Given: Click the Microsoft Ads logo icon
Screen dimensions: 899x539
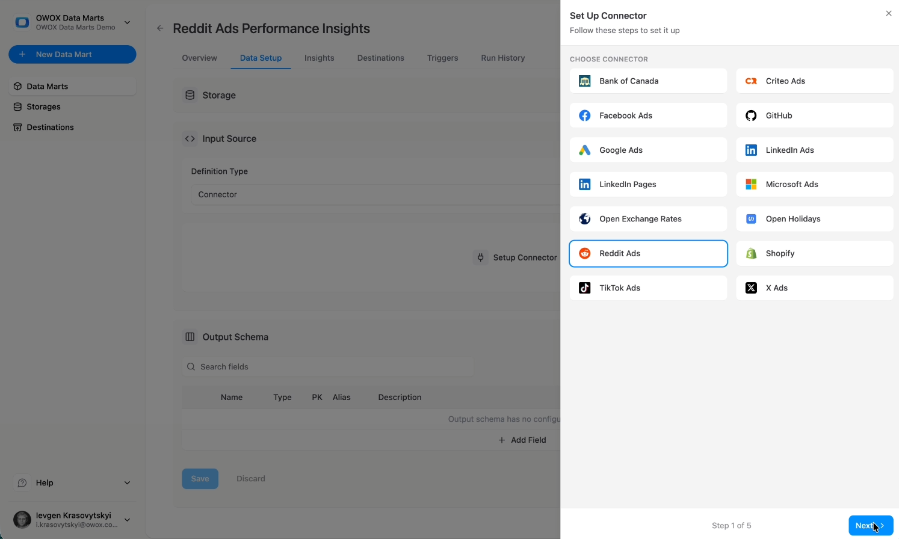Looking at the screenshot, I should 751,185.
